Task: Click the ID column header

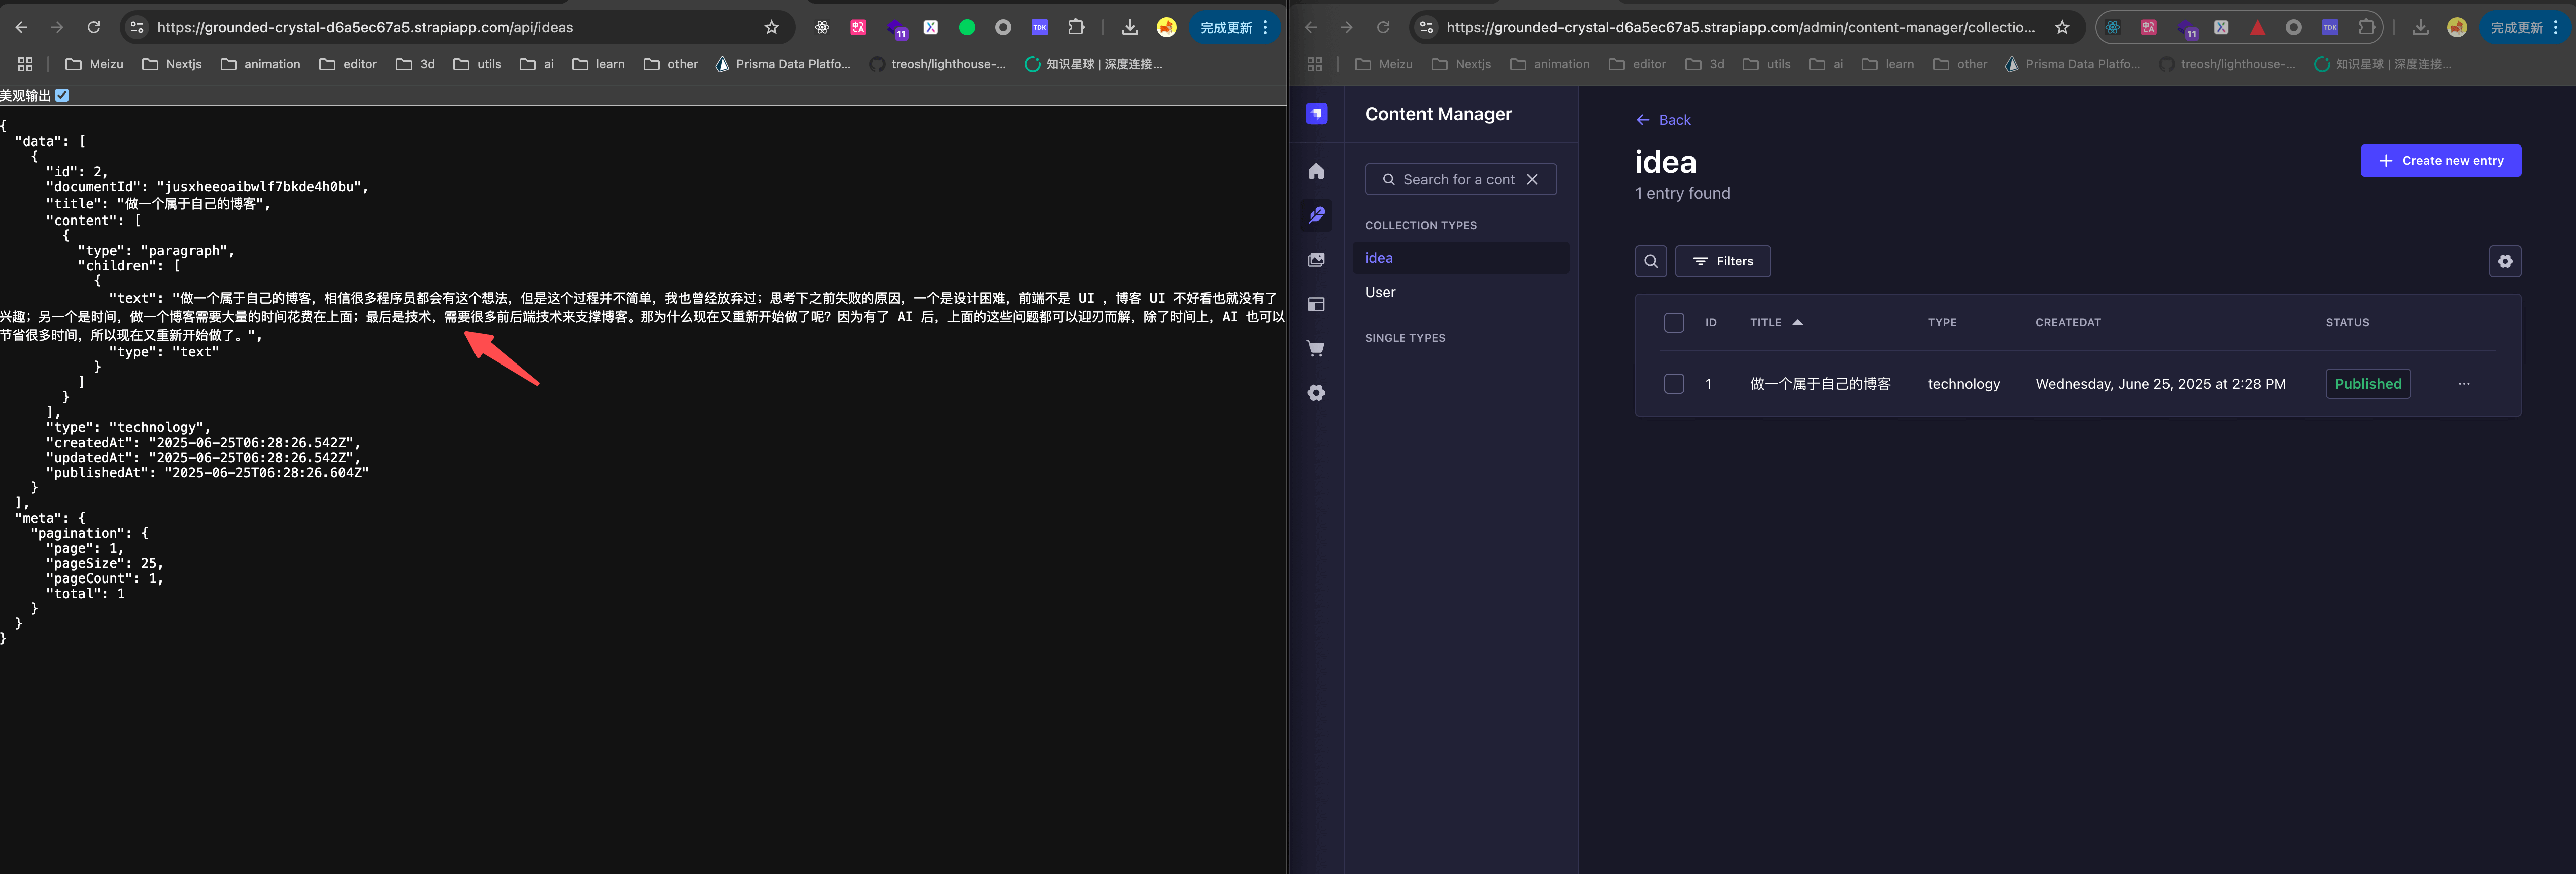Action: (1711, 322)
